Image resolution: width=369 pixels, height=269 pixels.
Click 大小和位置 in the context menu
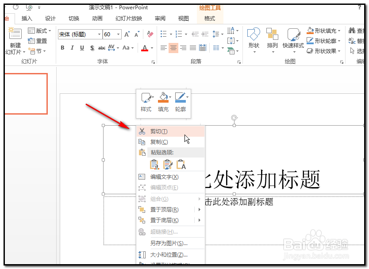(x=169, y=255)
